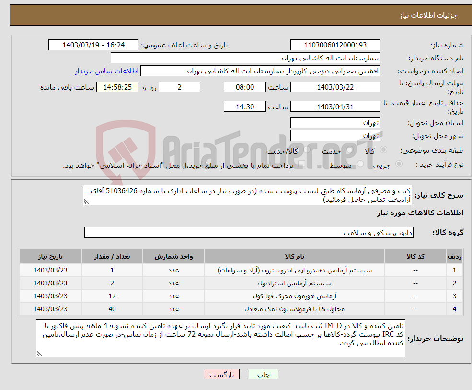Click the تاریخ نیاز column header

[x=50, y=257]
